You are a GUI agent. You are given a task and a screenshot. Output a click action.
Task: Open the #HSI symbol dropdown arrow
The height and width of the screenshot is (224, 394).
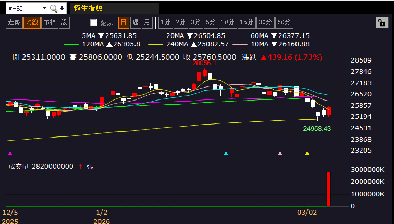44,8
